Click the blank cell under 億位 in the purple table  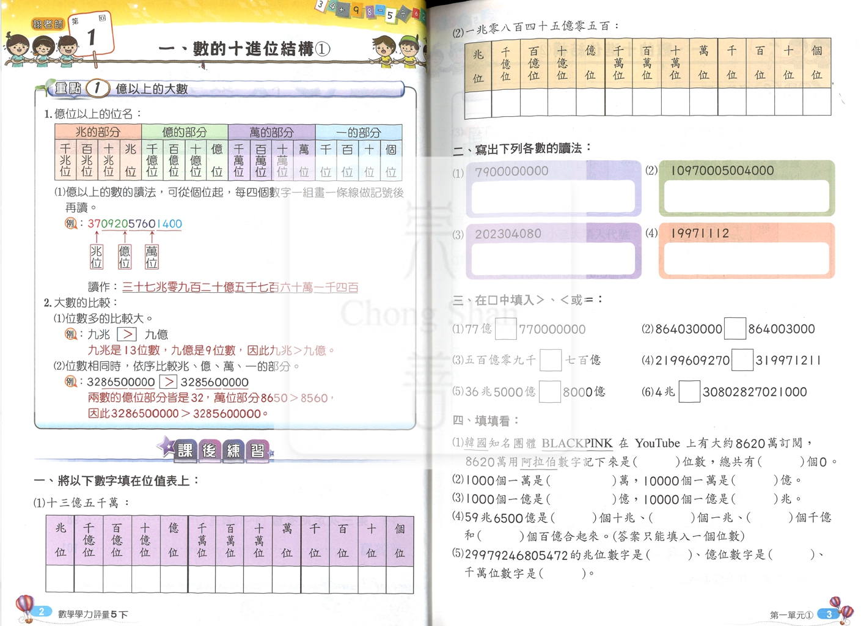pyautogui.click(x=174, y=579)
